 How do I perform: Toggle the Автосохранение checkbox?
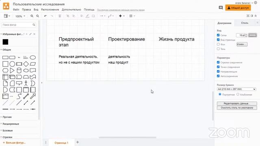tap(218, 76)
